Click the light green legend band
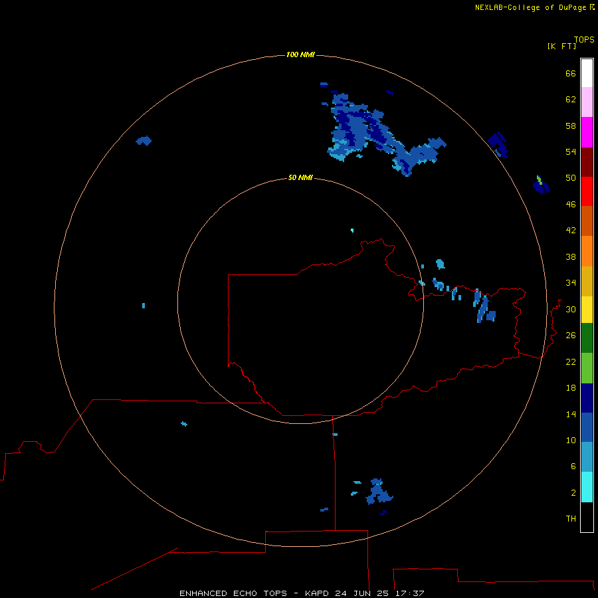The image size is (598, 598). pos(587,368)
